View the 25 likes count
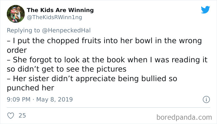The height and width of the screenshot is (124, 217). [22, 116]
